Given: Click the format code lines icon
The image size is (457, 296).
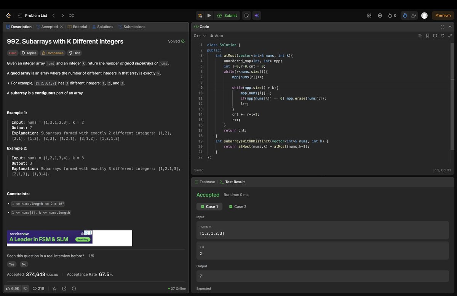Looking at the screenshot, I should pyautogui.click(x=420, y=36).
